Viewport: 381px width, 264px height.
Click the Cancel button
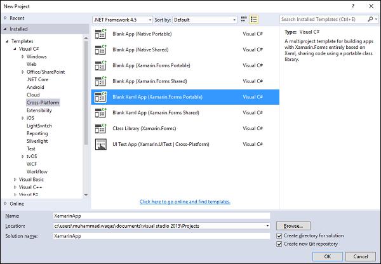pyautogui.click(x=361, y=256)
